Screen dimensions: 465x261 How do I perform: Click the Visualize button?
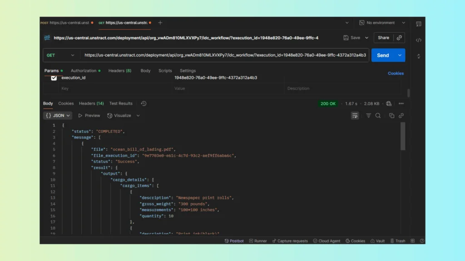click(x=119, y=116)
